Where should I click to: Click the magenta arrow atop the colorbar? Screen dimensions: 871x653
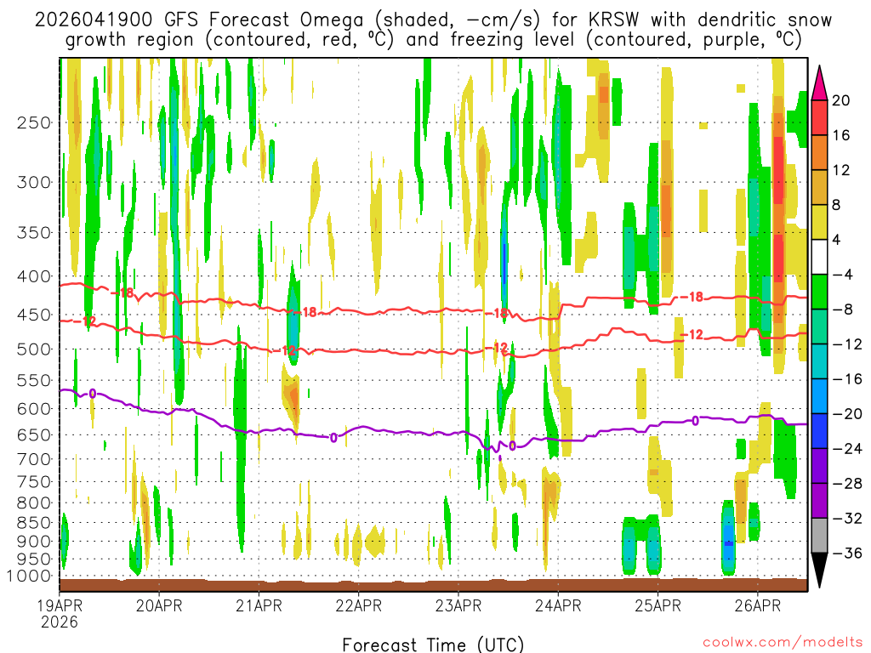819,82
